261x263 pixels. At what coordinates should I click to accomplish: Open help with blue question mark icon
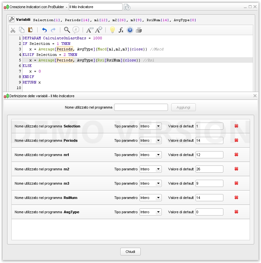coord(130,30)
